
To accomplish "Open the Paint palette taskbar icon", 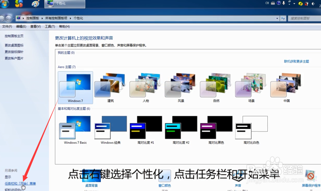I will click(x=35, y=4).
